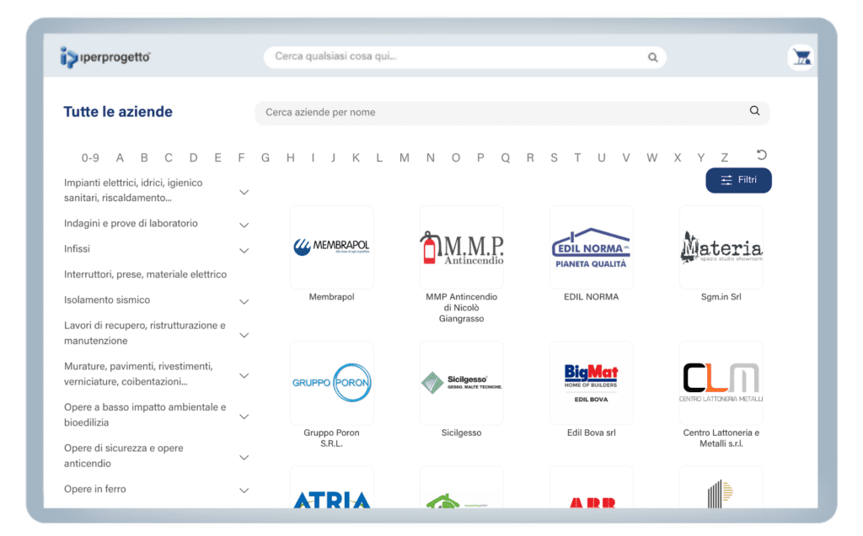Select the 'Isolamento sismico' category label
The width and height of the screenshot is (863, 536).
[x=107, y=300]
